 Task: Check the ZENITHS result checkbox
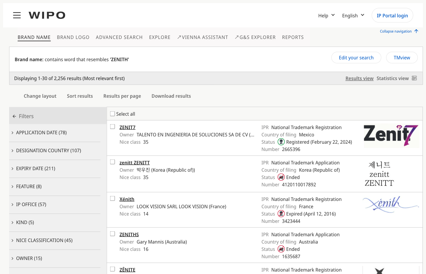[113, 234]
